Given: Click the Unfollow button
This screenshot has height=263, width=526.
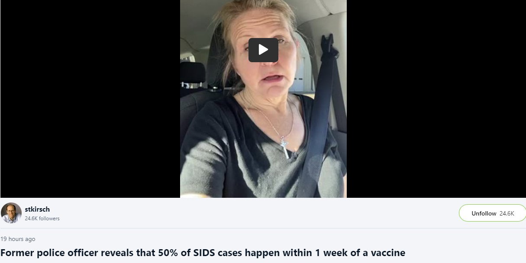Looking at the screenshot, I should pyautogui.click(x=492, y=213).
